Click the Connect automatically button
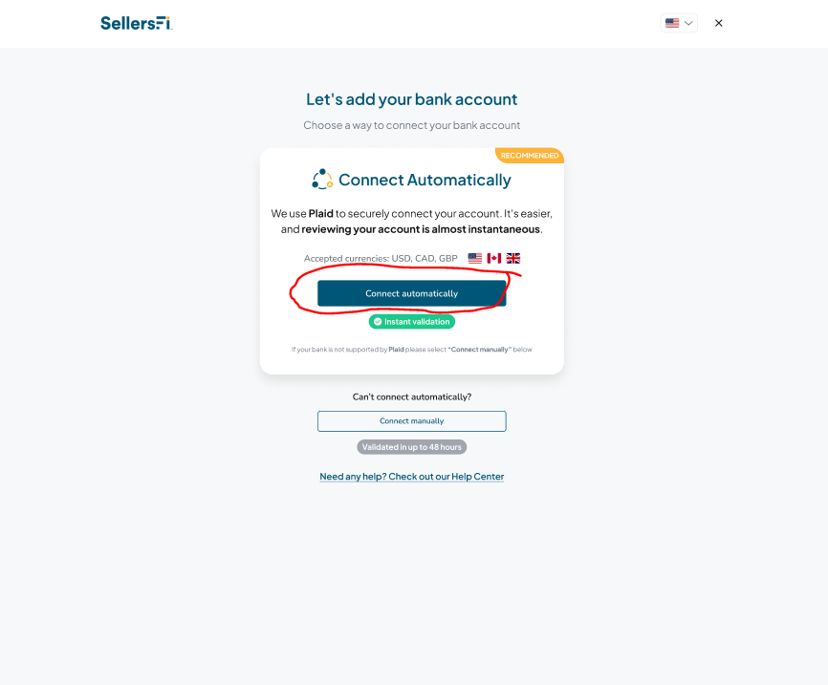This screenshot has width=828, height=685. pos(411,293)
